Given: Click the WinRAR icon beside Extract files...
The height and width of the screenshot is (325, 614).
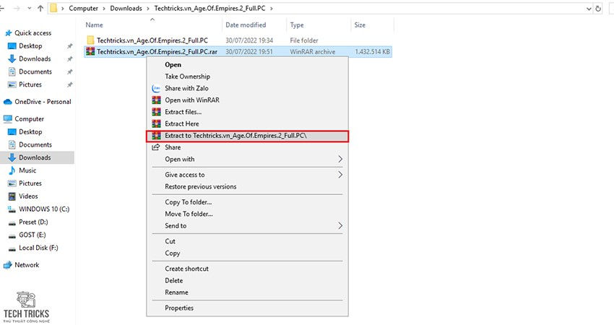Looking at the screenshot, I should pos(156,112).
